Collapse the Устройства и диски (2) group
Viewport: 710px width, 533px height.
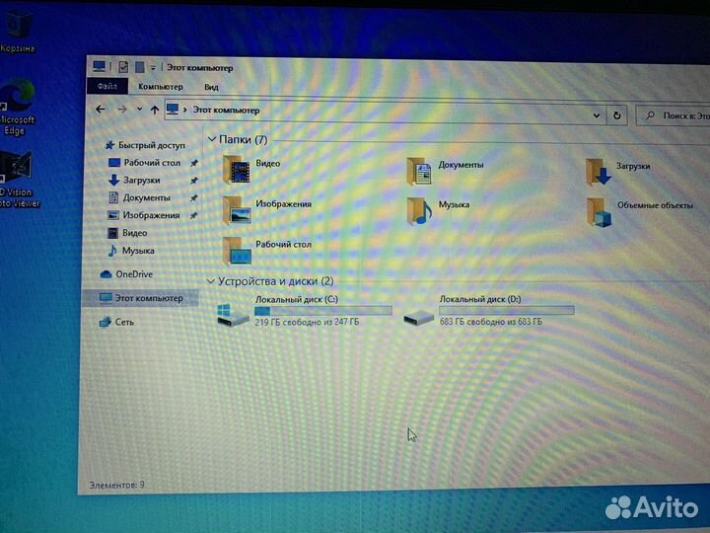[x=210, y=281]
